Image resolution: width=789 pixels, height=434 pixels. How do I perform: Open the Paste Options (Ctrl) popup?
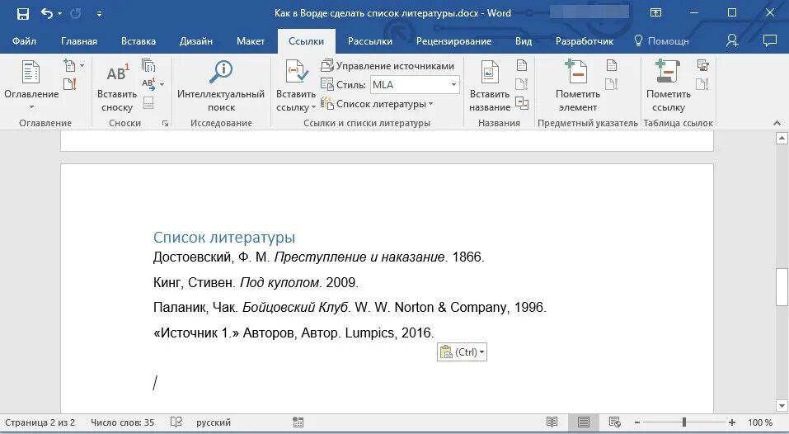[462, 352]
